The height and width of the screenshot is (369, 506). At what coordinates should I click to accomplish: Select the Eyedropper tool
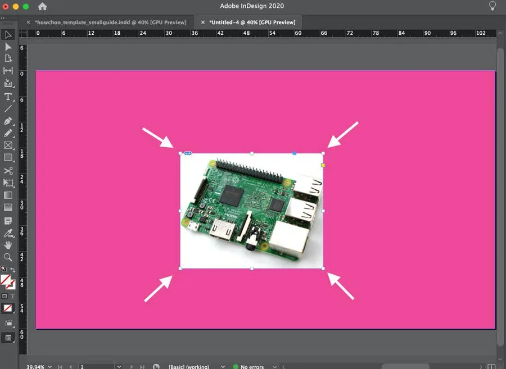tap(8, 233)
